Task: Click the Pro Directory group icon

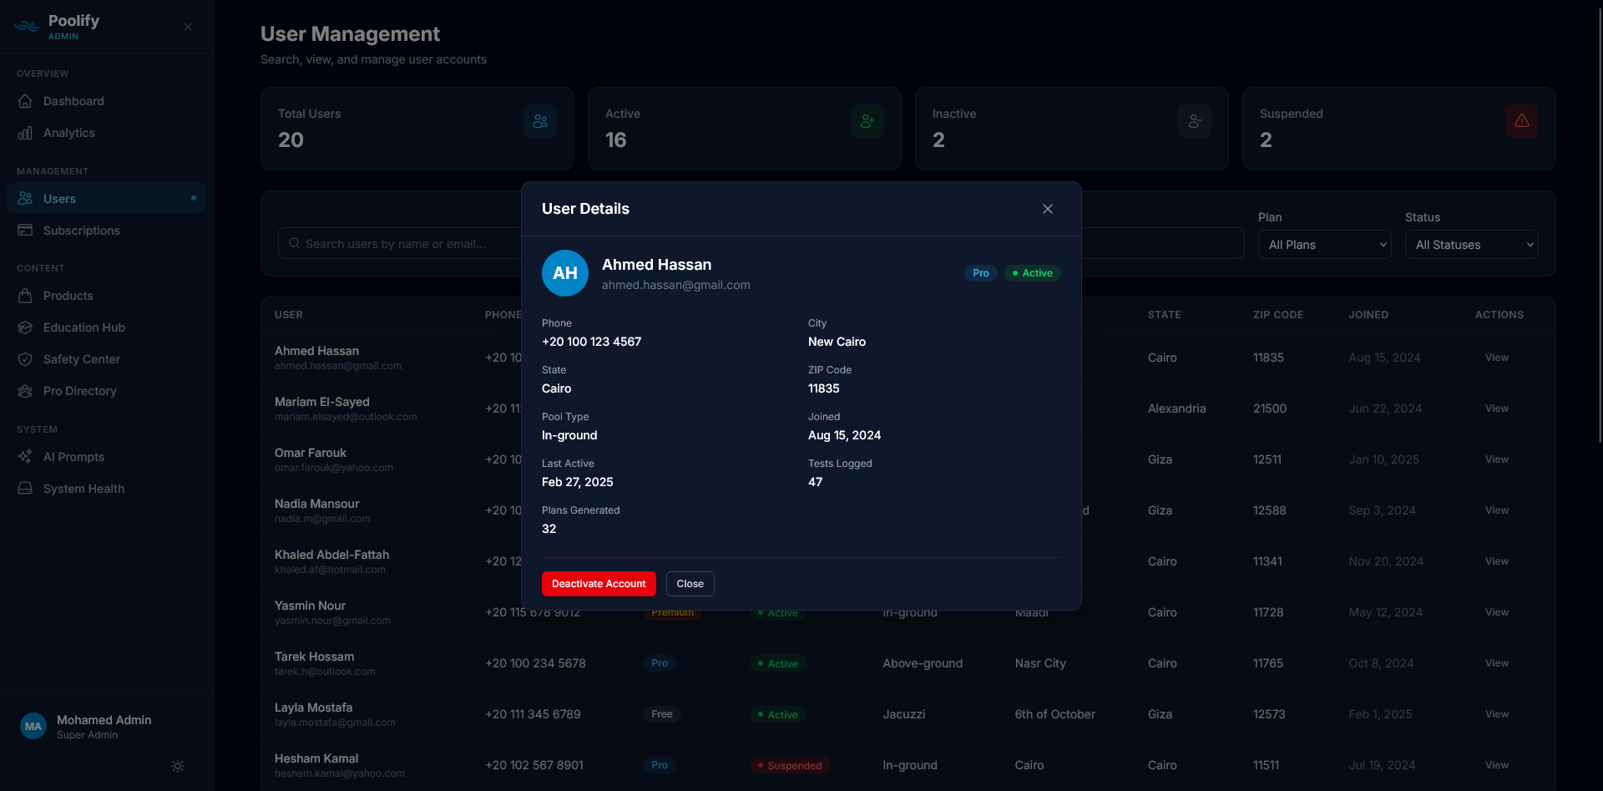Action: coord(25,391)
